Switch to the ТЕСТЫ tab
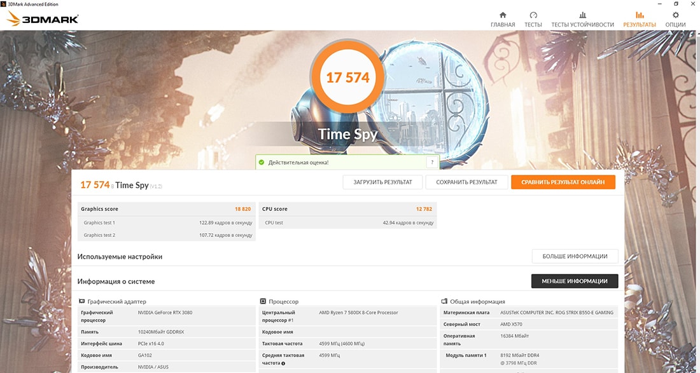 pos(533,20)
